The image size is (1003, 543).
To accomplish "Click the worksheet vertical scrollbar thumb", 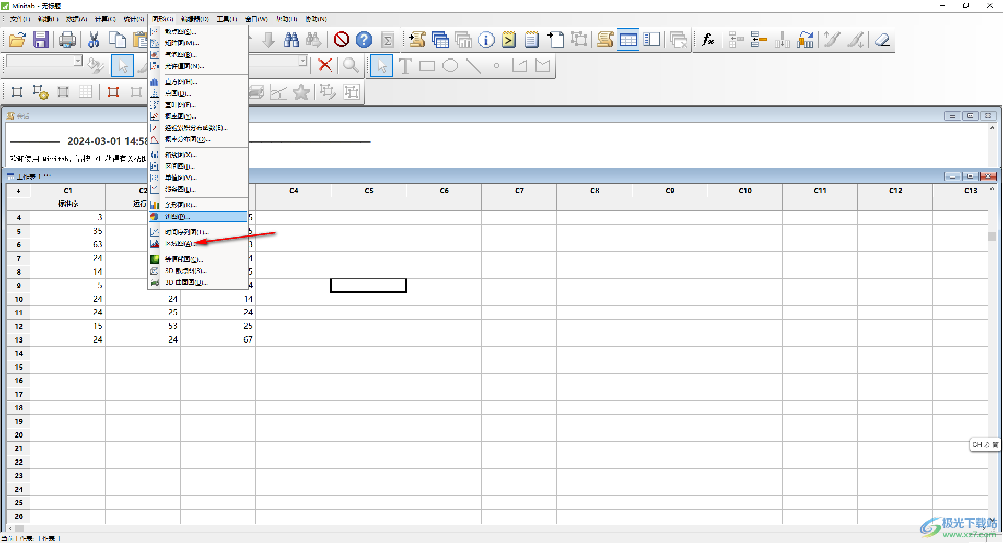I will click(x=993, y=236).
